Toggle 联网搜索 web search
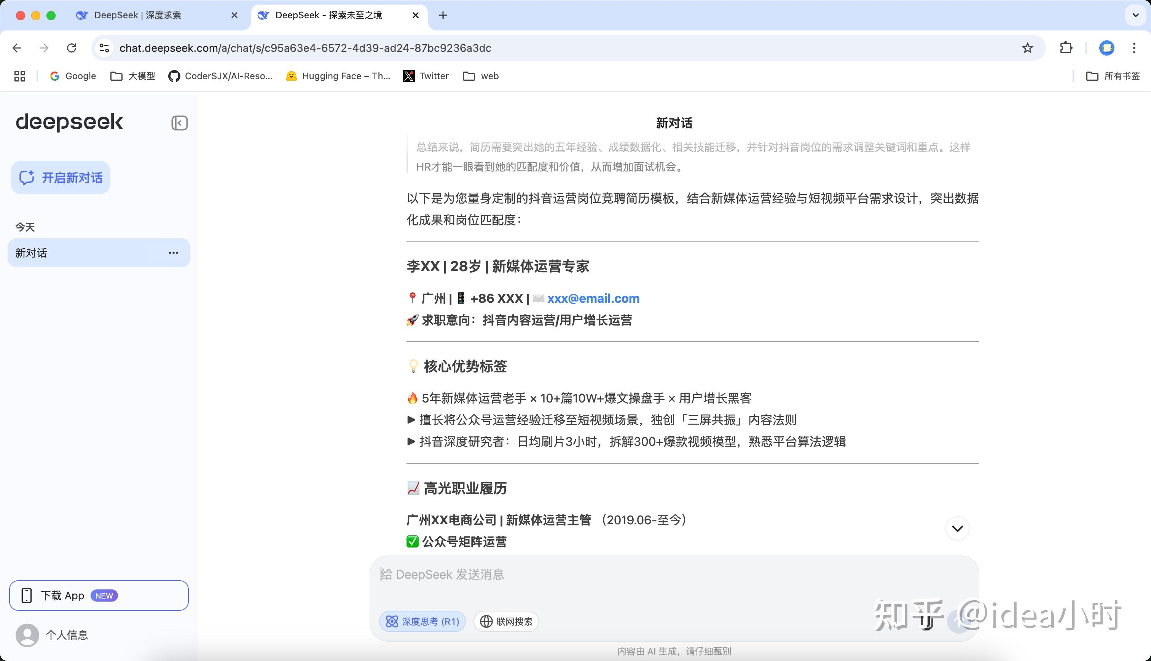Screen dimensions: 1151x661 (x=506, y=621)
